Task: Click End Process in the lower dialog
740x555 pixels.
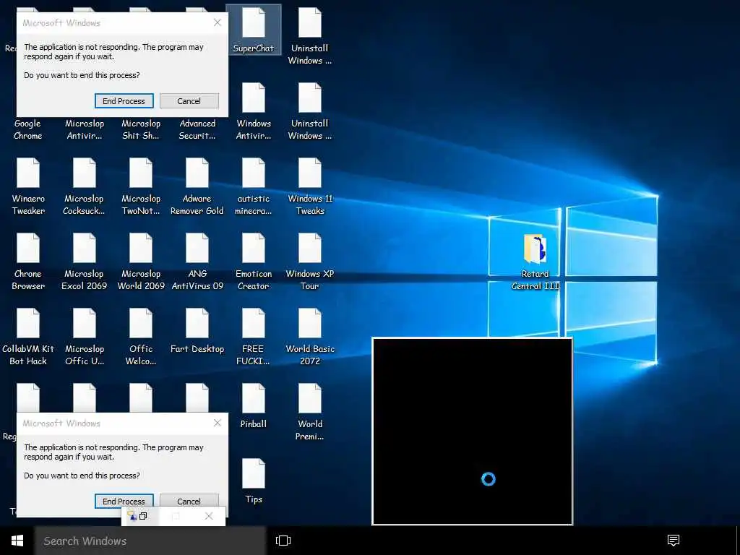Action: pos(124,501)
